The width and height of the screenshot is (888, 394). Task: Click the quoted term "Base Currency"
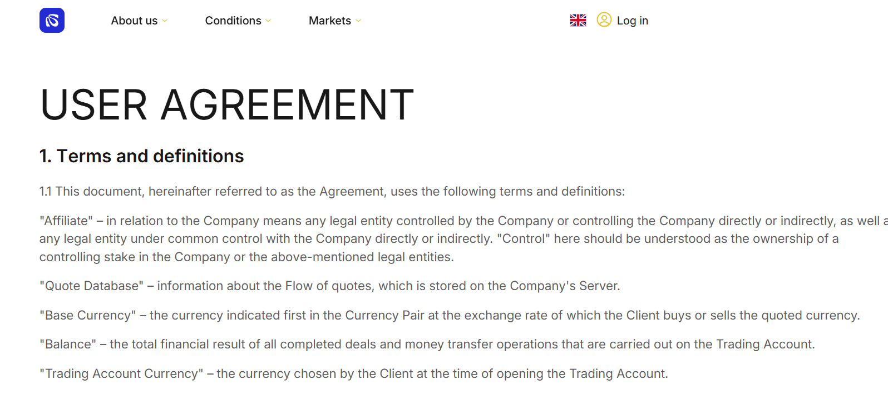point(87,316)
